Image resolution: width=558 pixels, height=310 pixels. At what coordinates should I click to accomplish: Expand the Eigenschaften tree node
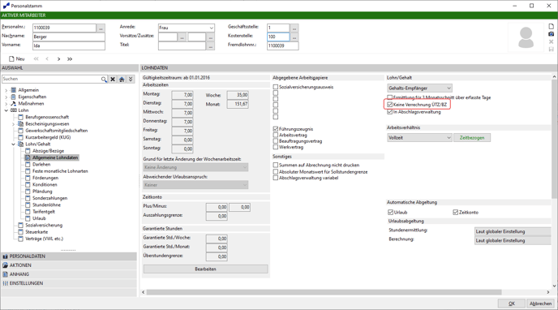point(6,97)
